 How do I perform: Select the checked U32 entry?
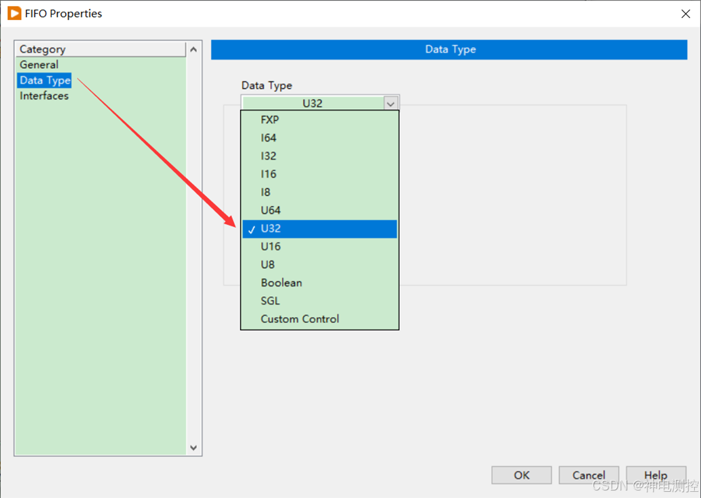pyautogui.click(x=319, y=229)
